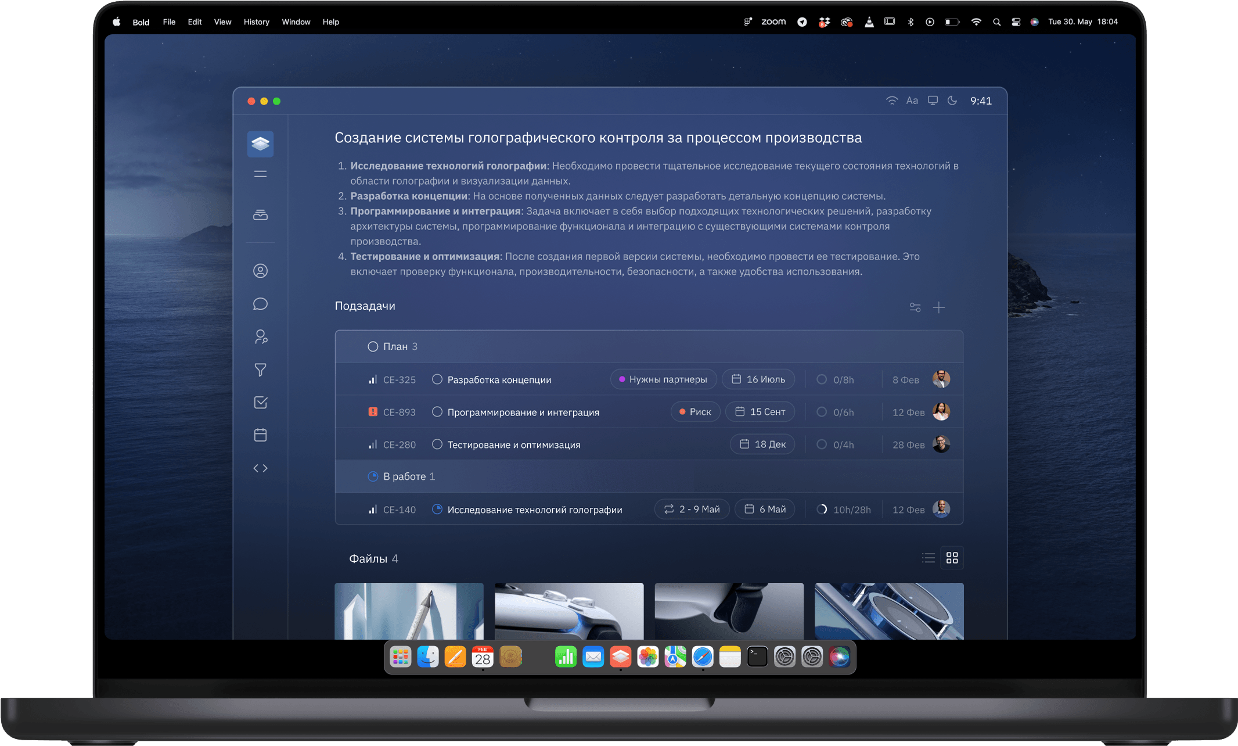
Task: Click priority bars icon of CE-280
Action: 373,444
